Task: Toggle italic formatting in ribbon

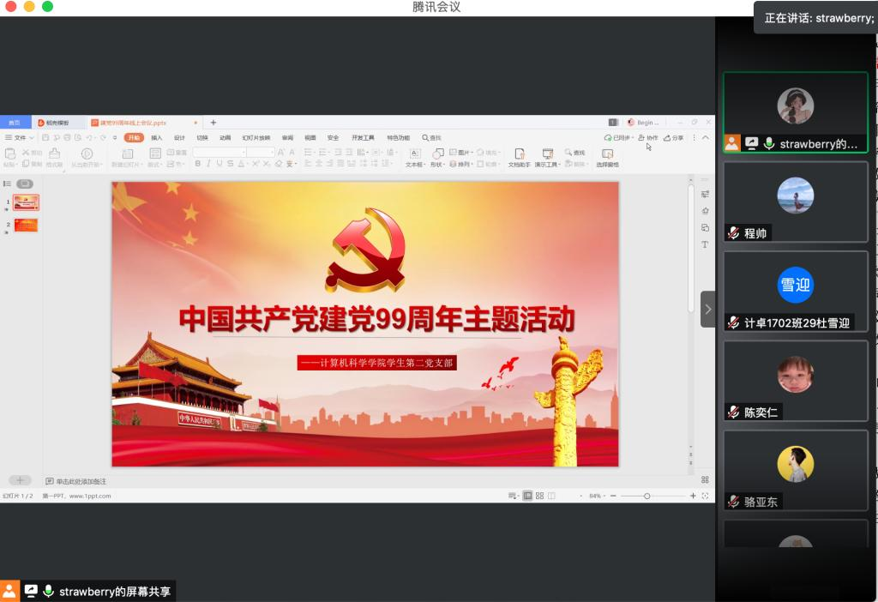Action: (x=208, y=164)
